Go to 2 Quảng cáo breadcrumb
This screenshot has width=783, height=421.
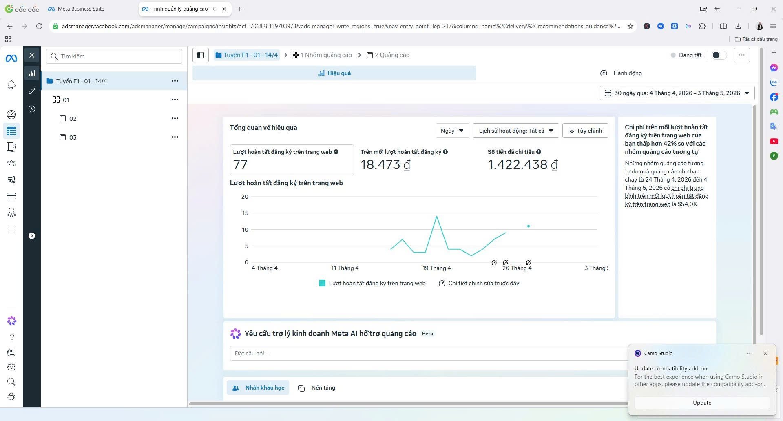click(x=388, y=55)
